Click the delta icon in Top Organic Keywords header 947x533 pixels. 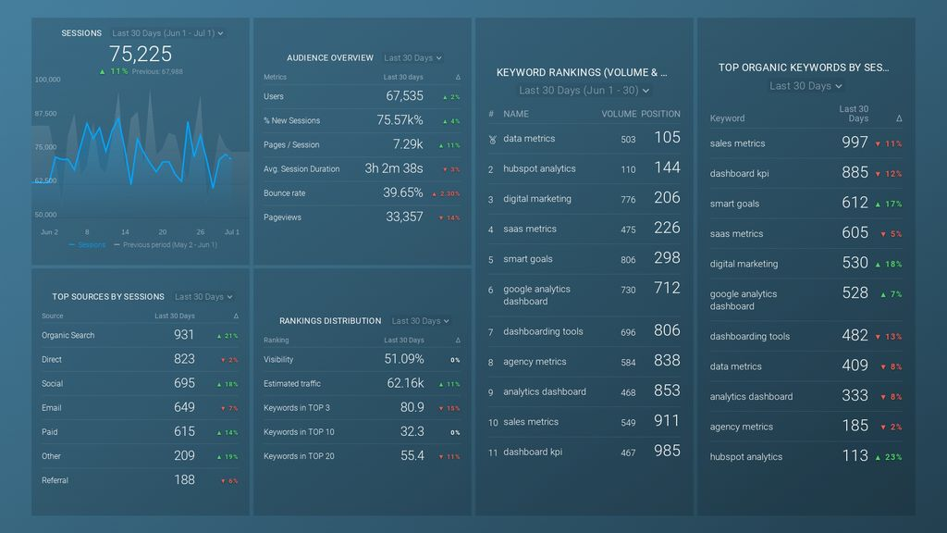coord(899,118)
